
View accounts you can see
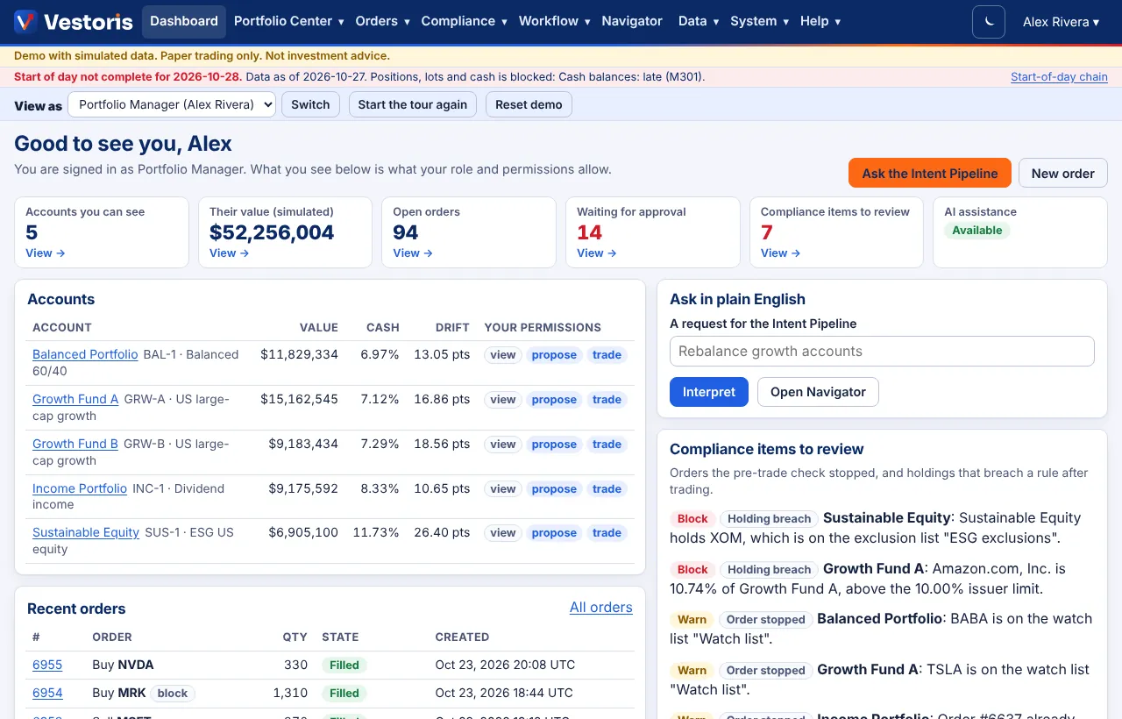tap(46, 253)
